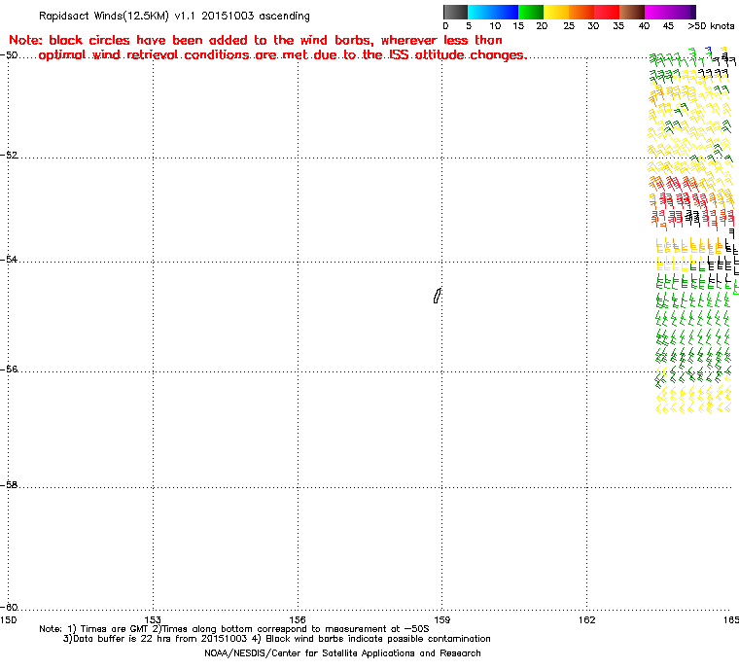Click the legend label '25'
This screenshot has height=669, width=739.
click(569, 26)
